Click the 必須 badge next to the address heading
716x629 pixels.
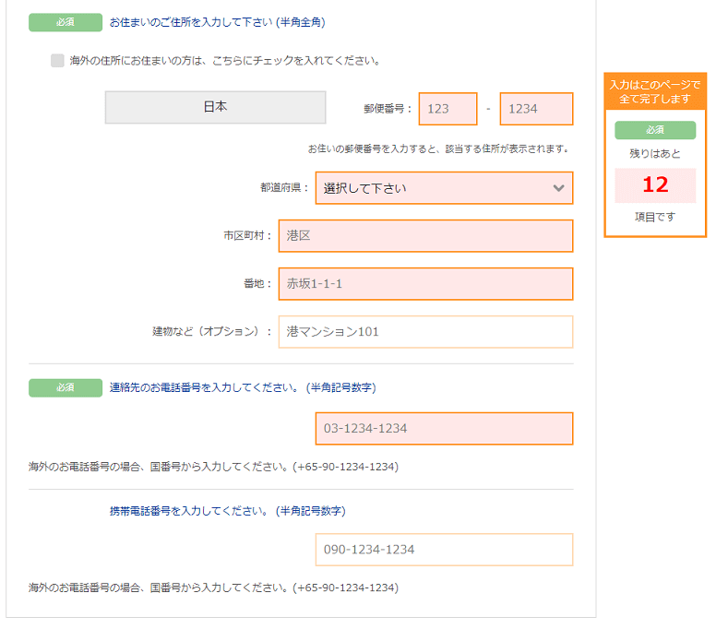point(66,22)
